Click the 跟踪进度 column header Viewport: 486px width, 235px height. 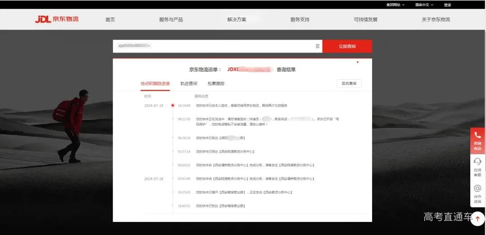202,96
